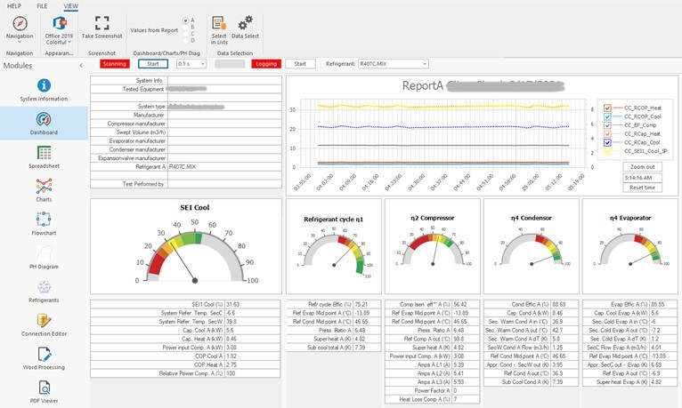Open the 0.1 s interval dropdown
The height and width of the screenshot is (408, 682).
(191, 64)
